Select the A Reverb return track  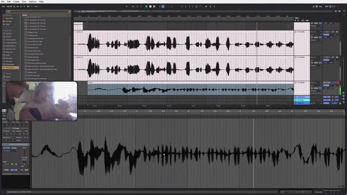(302, 97)
